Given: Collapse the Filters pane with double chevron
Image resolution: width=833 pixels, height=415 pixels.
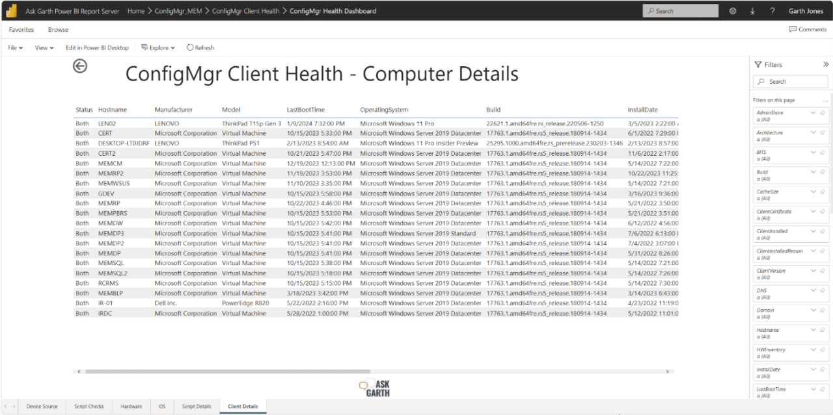Looking at the screenshot, I should (x=826, y=64).
